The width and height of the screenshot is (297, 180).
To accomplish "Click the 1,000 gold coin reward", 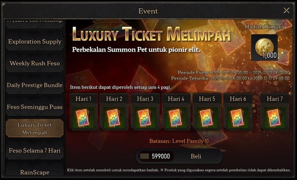I will pos(264,47).
